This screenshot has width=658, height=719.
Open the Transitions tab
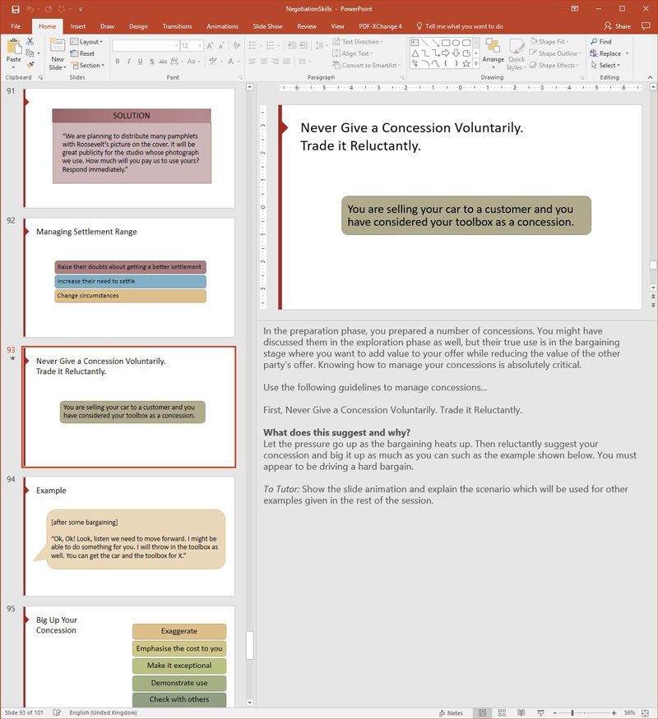click(x=177, y=26)
